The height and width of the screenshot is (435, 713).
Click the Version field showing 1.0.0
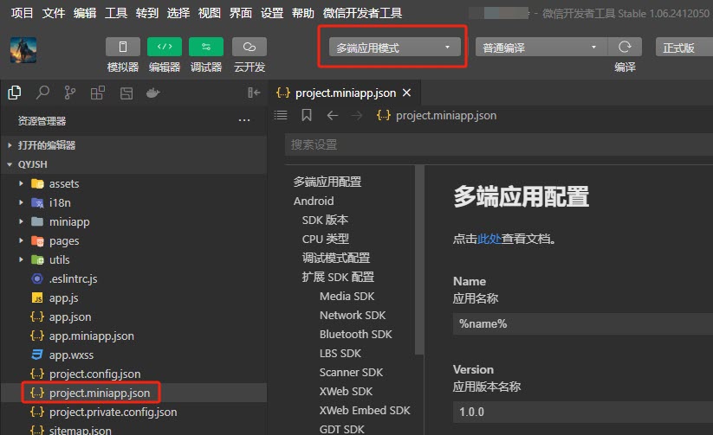583,412
